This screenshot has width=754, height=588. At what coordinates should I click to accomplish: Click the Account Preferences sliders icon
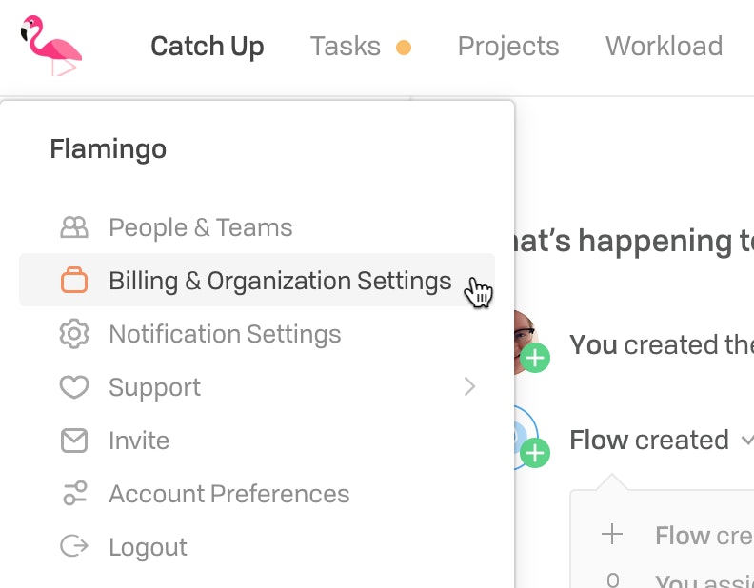pyautogui.click(x=74, y=494)
